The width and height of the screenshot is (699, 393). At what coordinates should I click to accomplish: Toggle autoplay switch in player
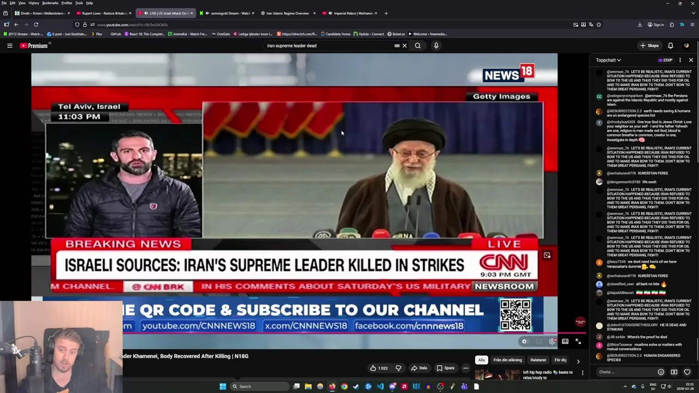click(524, 342)
